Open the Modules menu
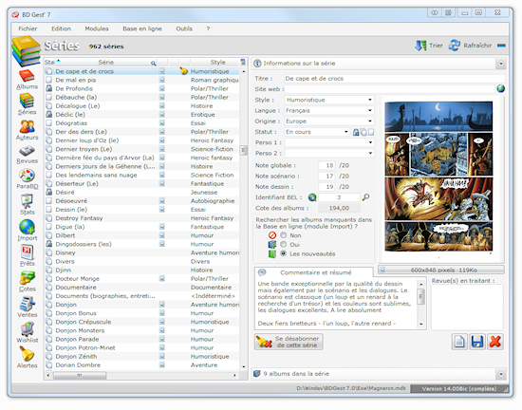Viewport: 522px width, 410px height. (x=97, y=28)
